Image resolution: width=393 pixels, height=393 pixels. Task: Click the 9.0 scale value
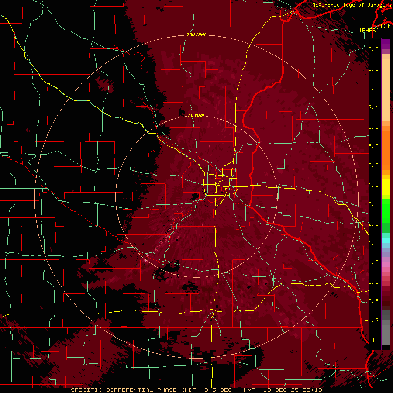click(x=373, y=69)
